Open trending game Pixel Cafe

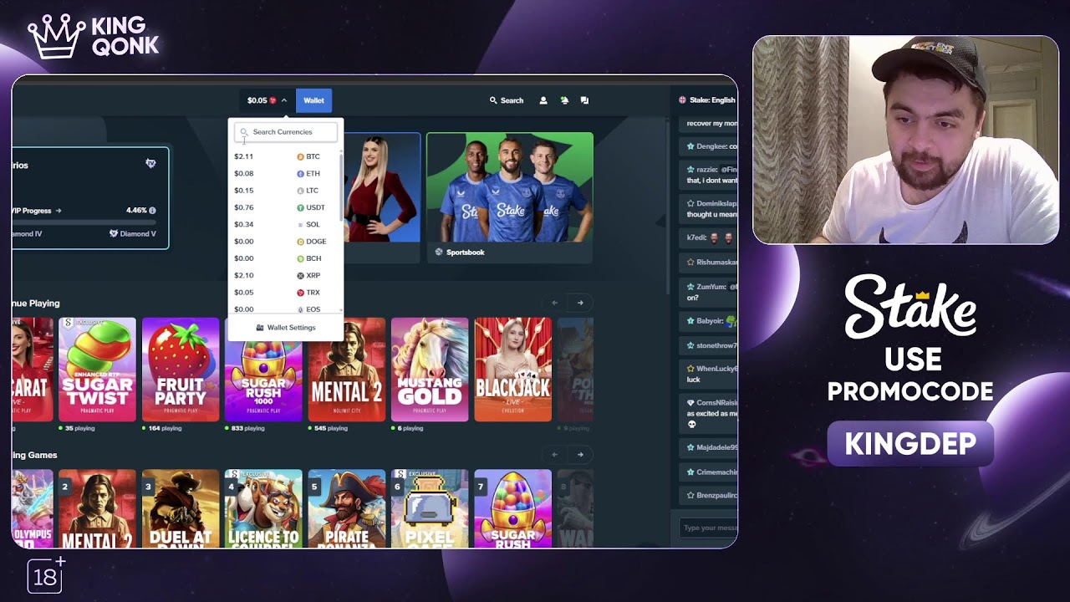430,508
